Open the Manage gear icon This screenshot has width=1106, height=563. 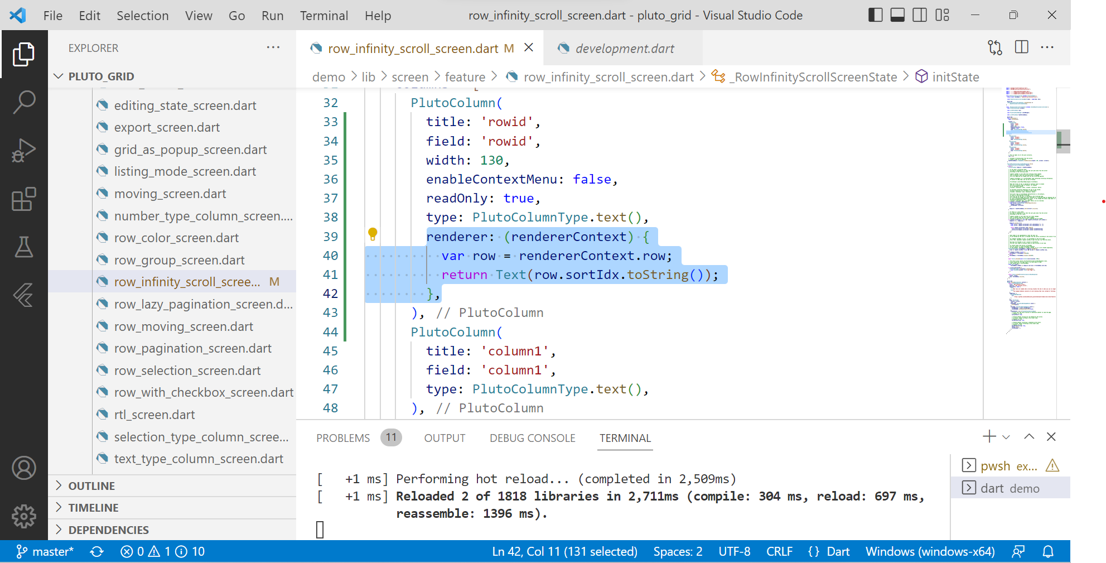coord(23,516)
